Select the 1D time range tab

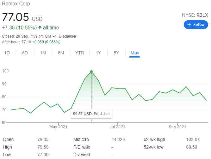click(x=7, y=53)
